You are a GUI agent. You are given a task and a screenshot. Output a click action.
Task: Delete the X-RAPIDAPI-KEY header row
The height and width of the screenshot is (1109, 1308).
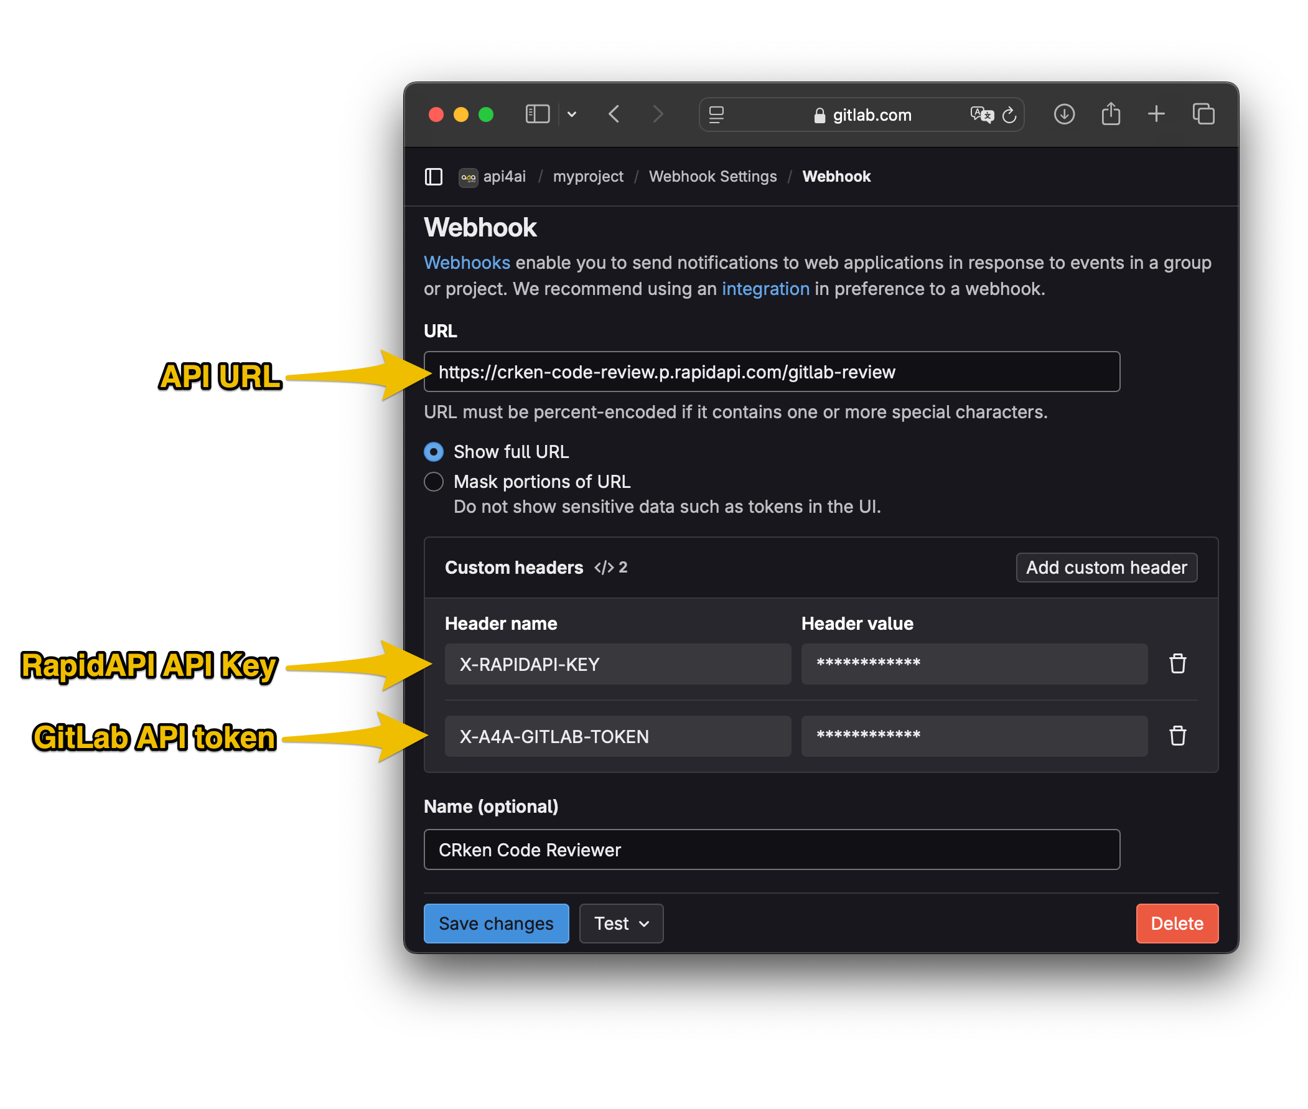click(1177, 664)
